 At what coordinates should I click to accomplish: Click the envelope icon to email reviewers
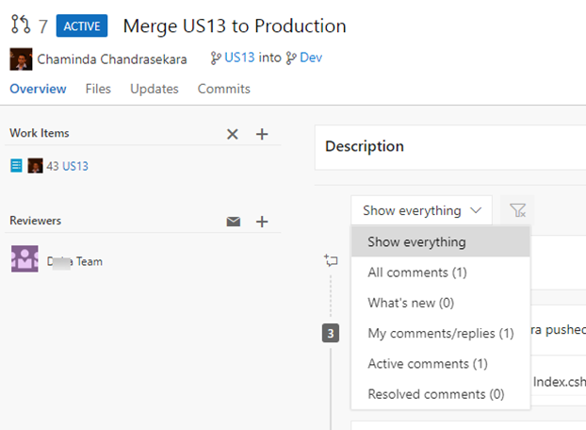coord(233,222)
